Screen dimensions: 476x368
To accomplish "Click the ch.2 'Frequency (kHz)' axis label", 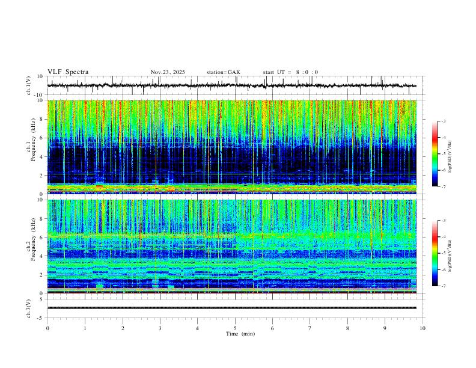I will click(34, 239).
